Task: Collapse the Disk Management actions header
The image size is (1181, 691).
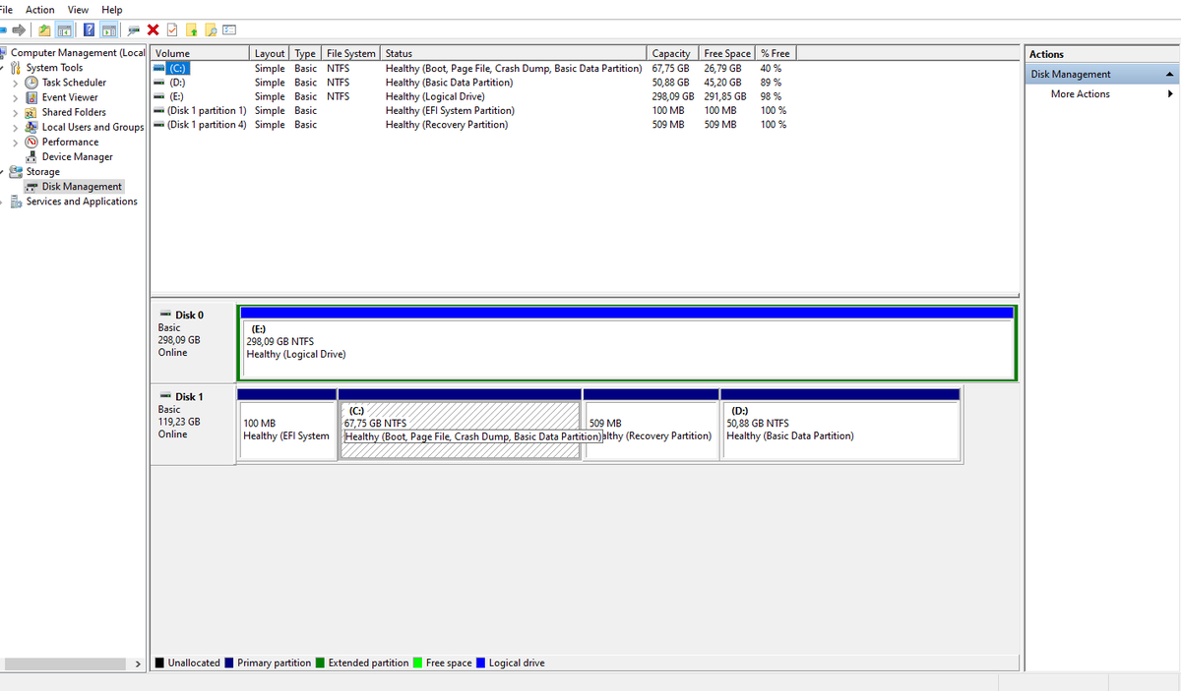Action: 1170,75
